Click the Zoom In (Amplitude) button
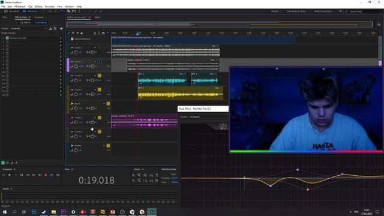The height and width of the screenshot is (216, 384). (x=133, y=175)
